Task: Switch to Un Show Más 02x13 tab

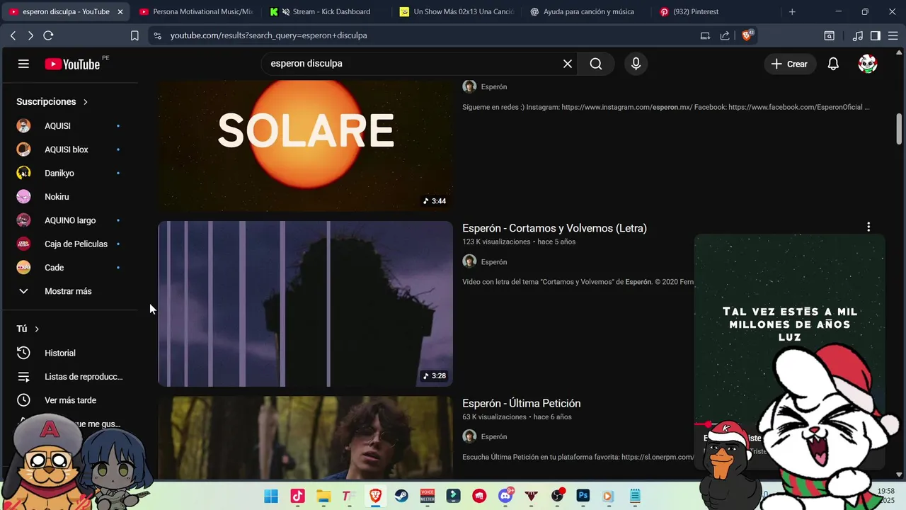Action: (x=457, y=12)
